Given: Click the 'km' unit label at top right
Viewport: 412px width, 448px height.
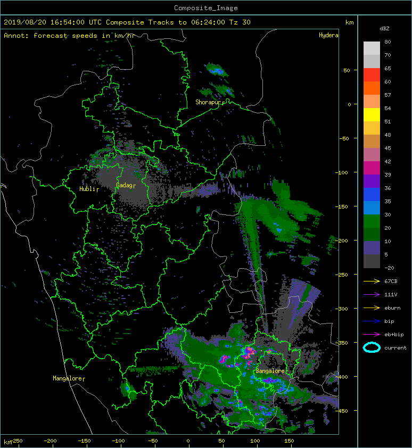Looking at the screenshot, I should coord(349,22).
